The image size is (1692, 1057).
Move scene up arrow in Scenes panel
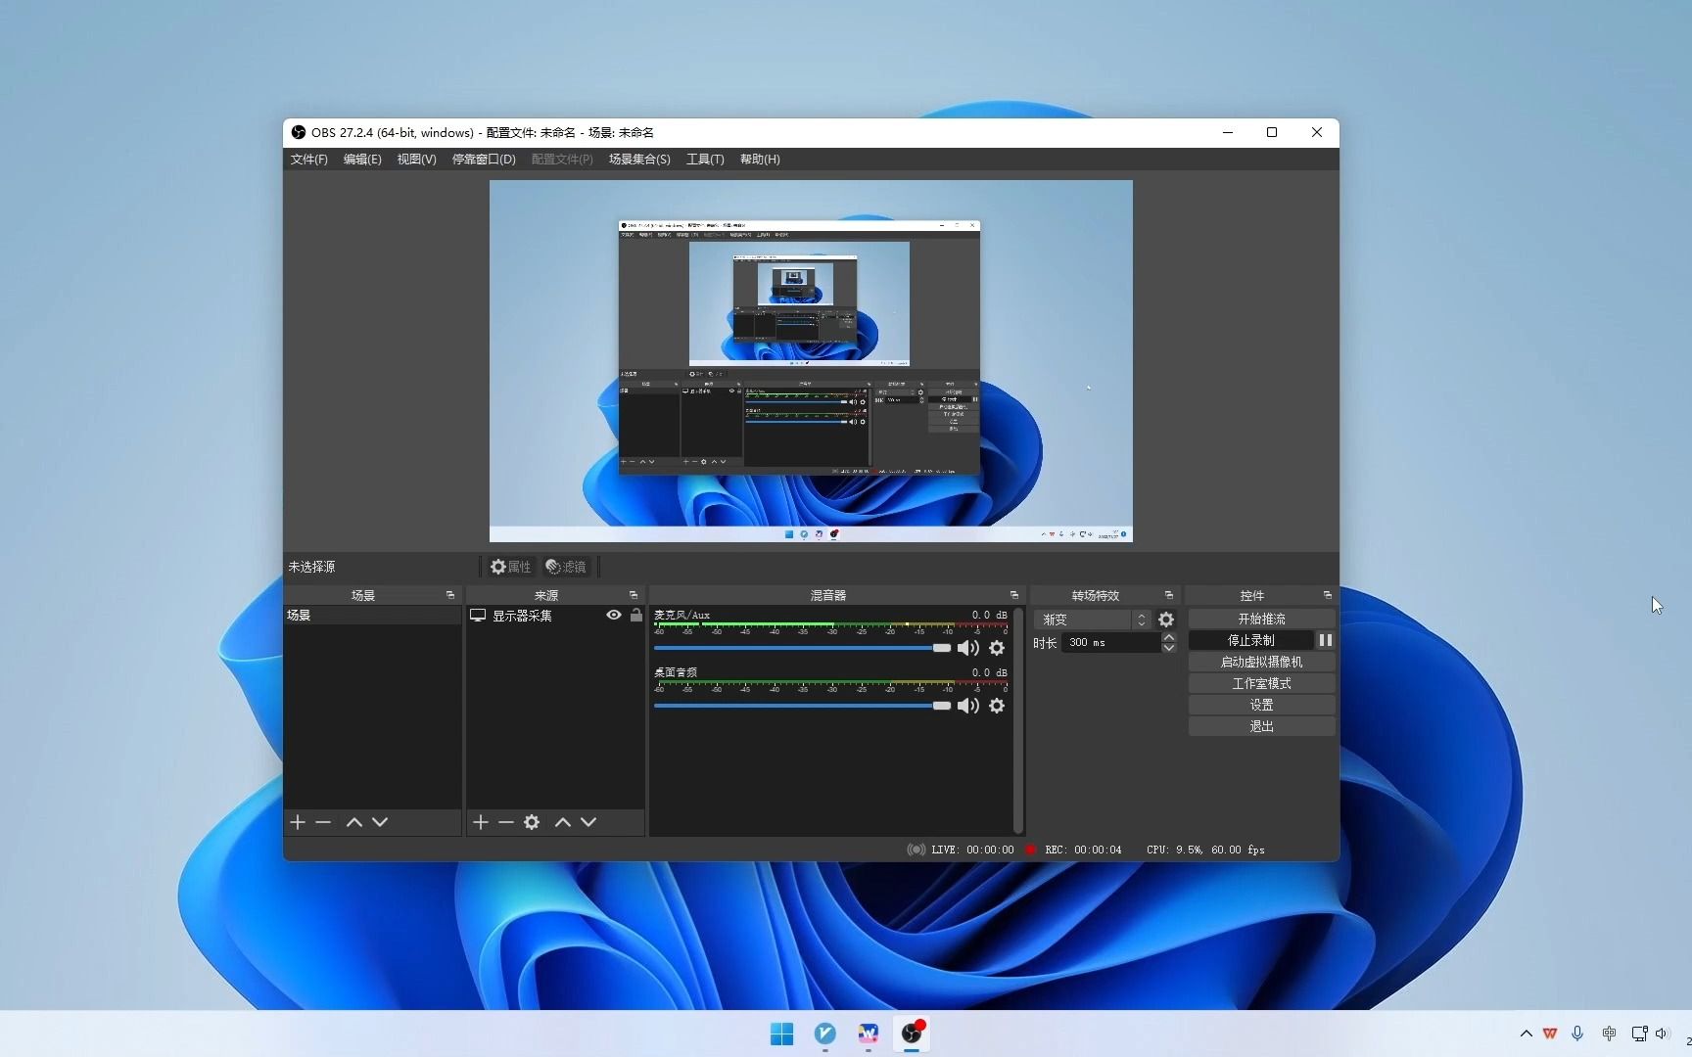pyautogui.click(x=354, y=822)
